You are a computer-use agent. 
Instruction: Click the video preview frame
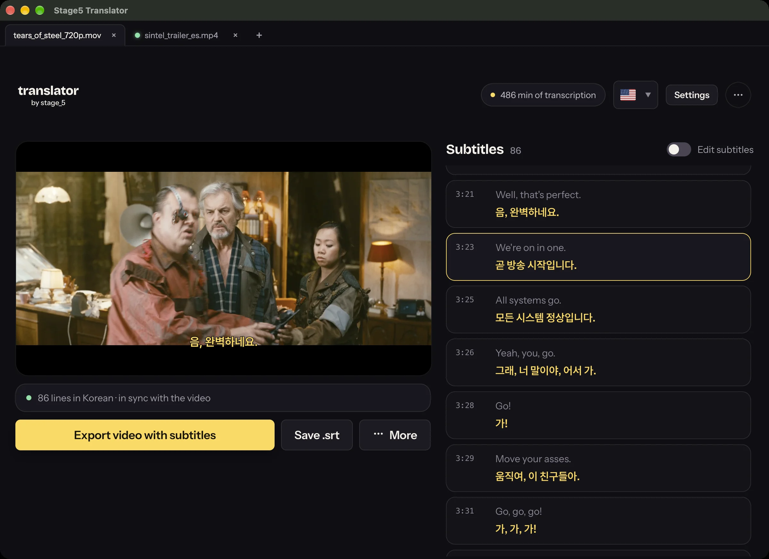223,258
